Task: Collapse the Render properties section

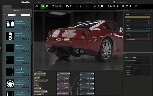Action: [149, 60]
